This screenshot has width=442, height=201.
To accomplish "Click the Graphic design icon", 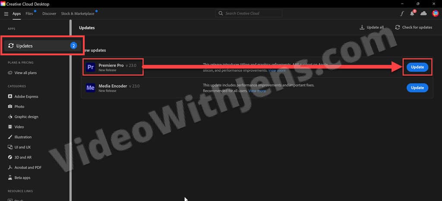I will (10, 117).
